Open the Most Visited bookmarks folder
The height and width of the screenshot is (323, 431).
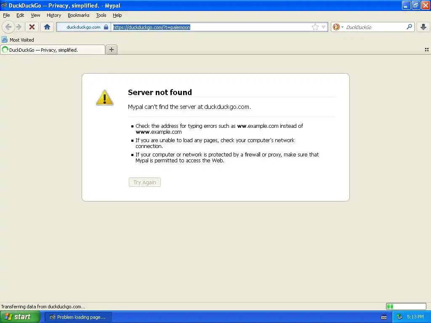(x=18, y=40)
